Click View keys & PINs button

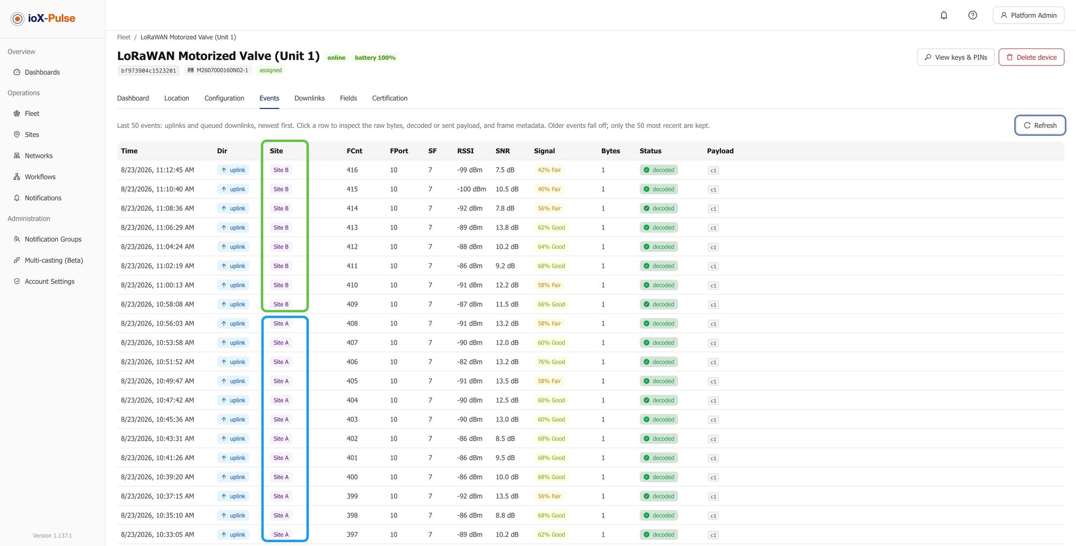pyautogui.click(x=955, y=58)
